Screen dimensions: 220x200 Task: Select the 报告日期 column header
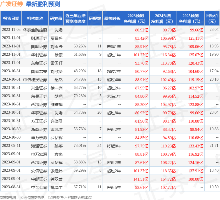(x=11, y=18)
